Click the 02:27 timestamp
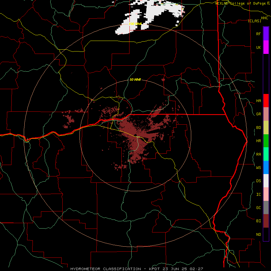The width and height of the screenshot is (271, 271). [196, 269]
